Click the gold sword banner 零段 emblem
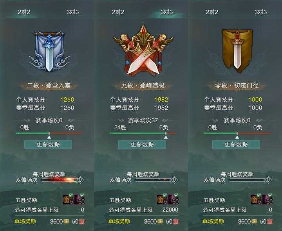This screenshot has width=282, height=231. tap(237, 51)
